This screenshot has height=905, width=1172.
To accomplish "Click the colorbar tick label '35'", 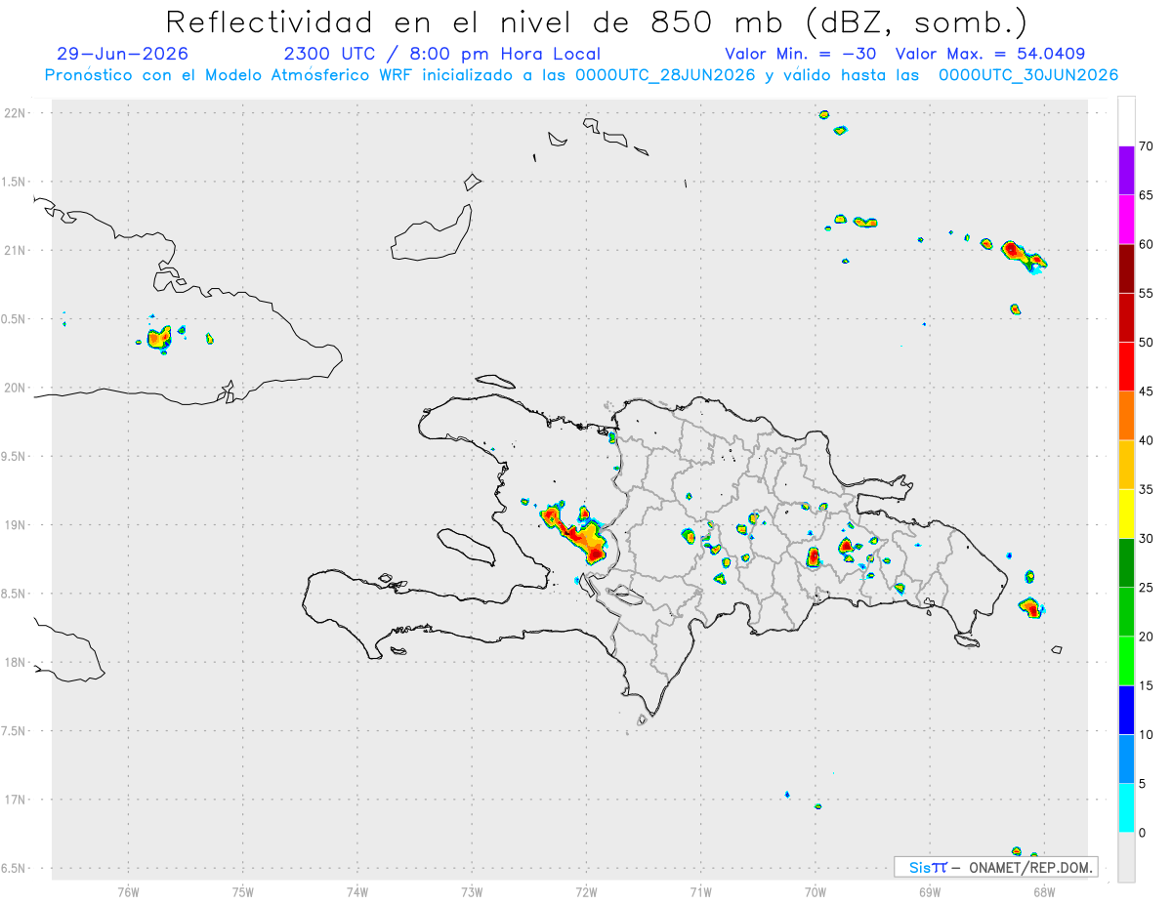I will coord(1146,489).
